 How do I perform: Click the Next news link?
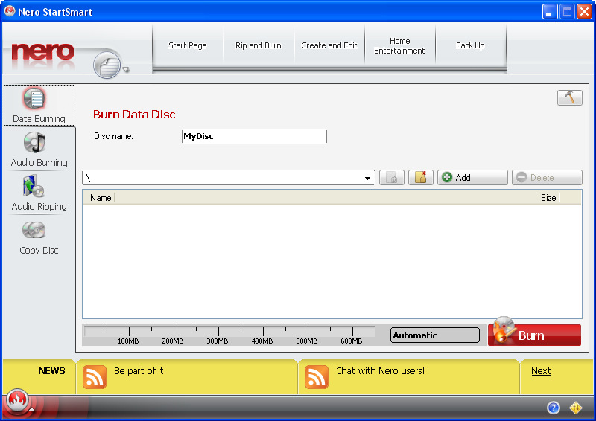541,371
